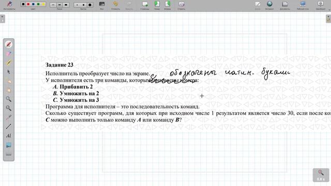Show the Desktop mode
The image size is (331, 186).
303,5
